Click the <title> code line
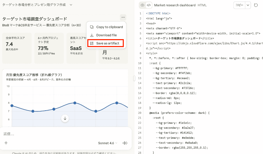Image resolution: width=263 pixels, height=154 pixels. (x=180, y=38)
